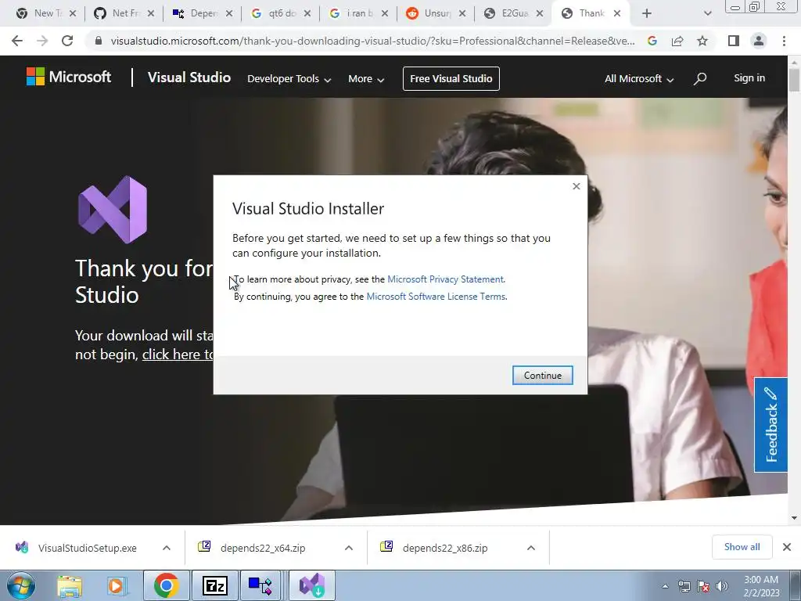Image resolution: width=801 pixels, height=601 pixels.
Task: Reload the page with the refresh icon
Action: pos(67,41)
